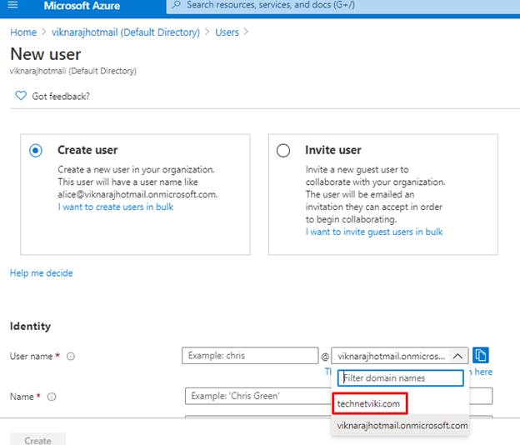Click the 'here' link beside domain dropdown

click(483, 372)
